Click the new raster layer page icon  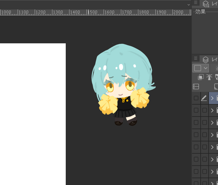click(x=216, y=87)
